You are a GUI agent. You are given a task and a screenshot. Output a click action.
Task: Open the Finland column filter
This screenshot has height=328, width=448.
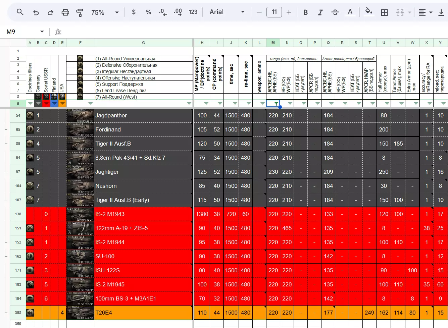coord(54,104)
